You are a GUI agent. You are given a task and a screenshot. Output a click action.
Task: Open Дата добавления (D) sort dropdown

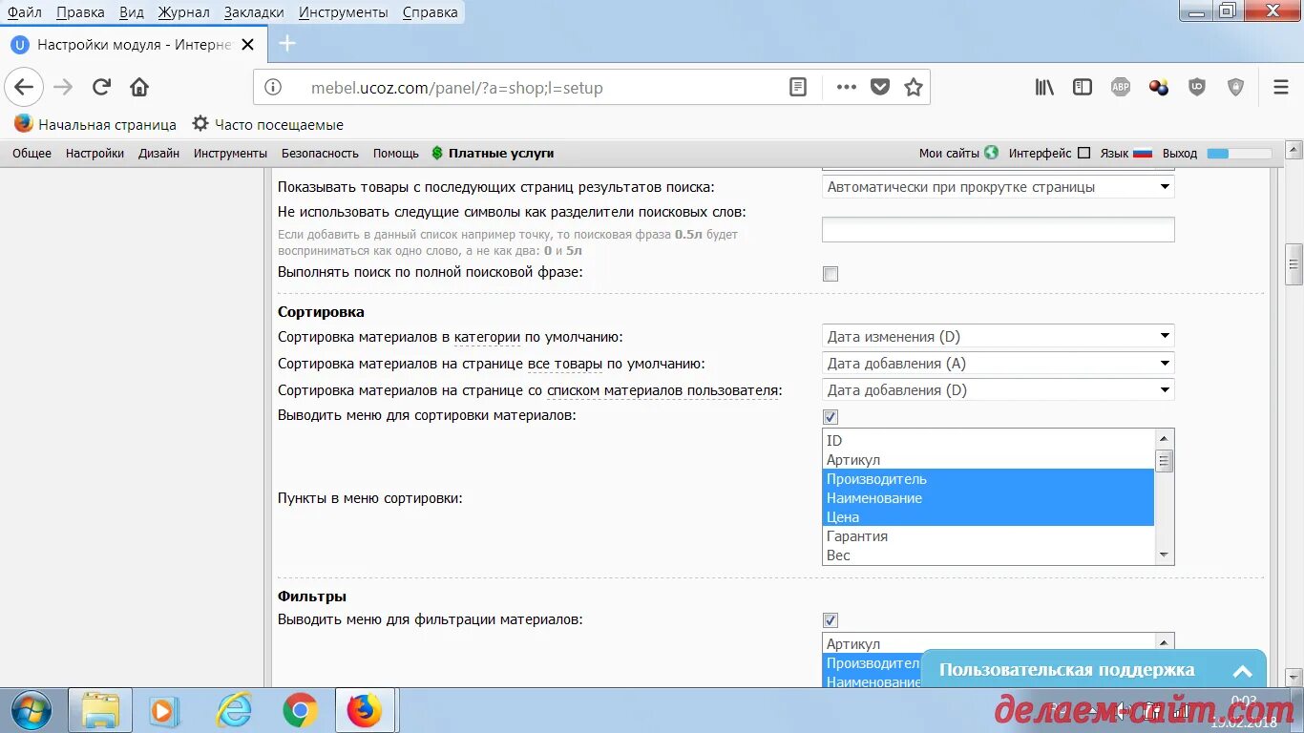pos(998,389)
